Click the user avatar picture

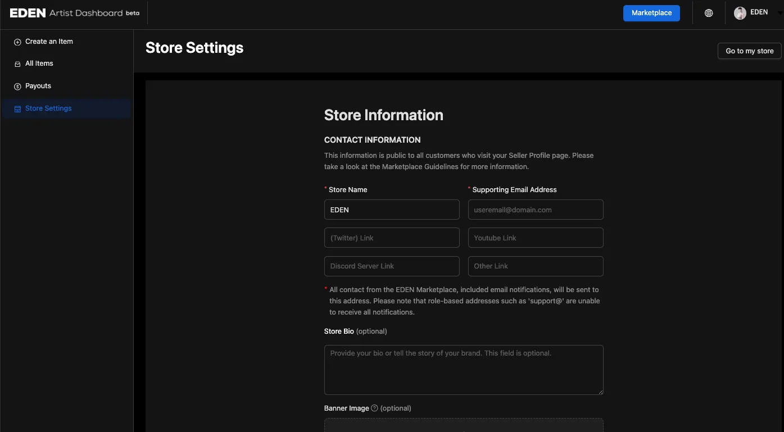[x=740, y=13]
